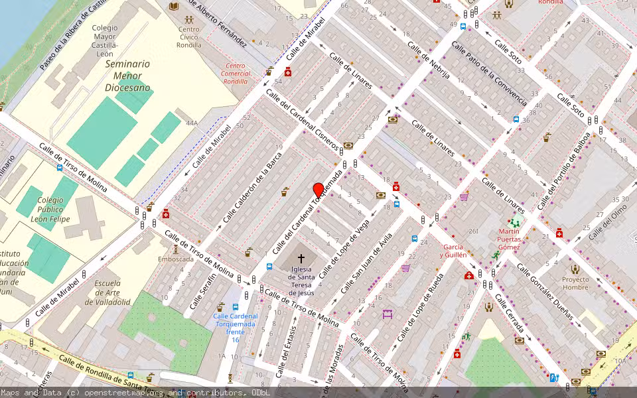This screenshot has height=398, width=637.
Task: Select the pharmacy cross icon near Calle de Linares
Action: pos(396,186)
